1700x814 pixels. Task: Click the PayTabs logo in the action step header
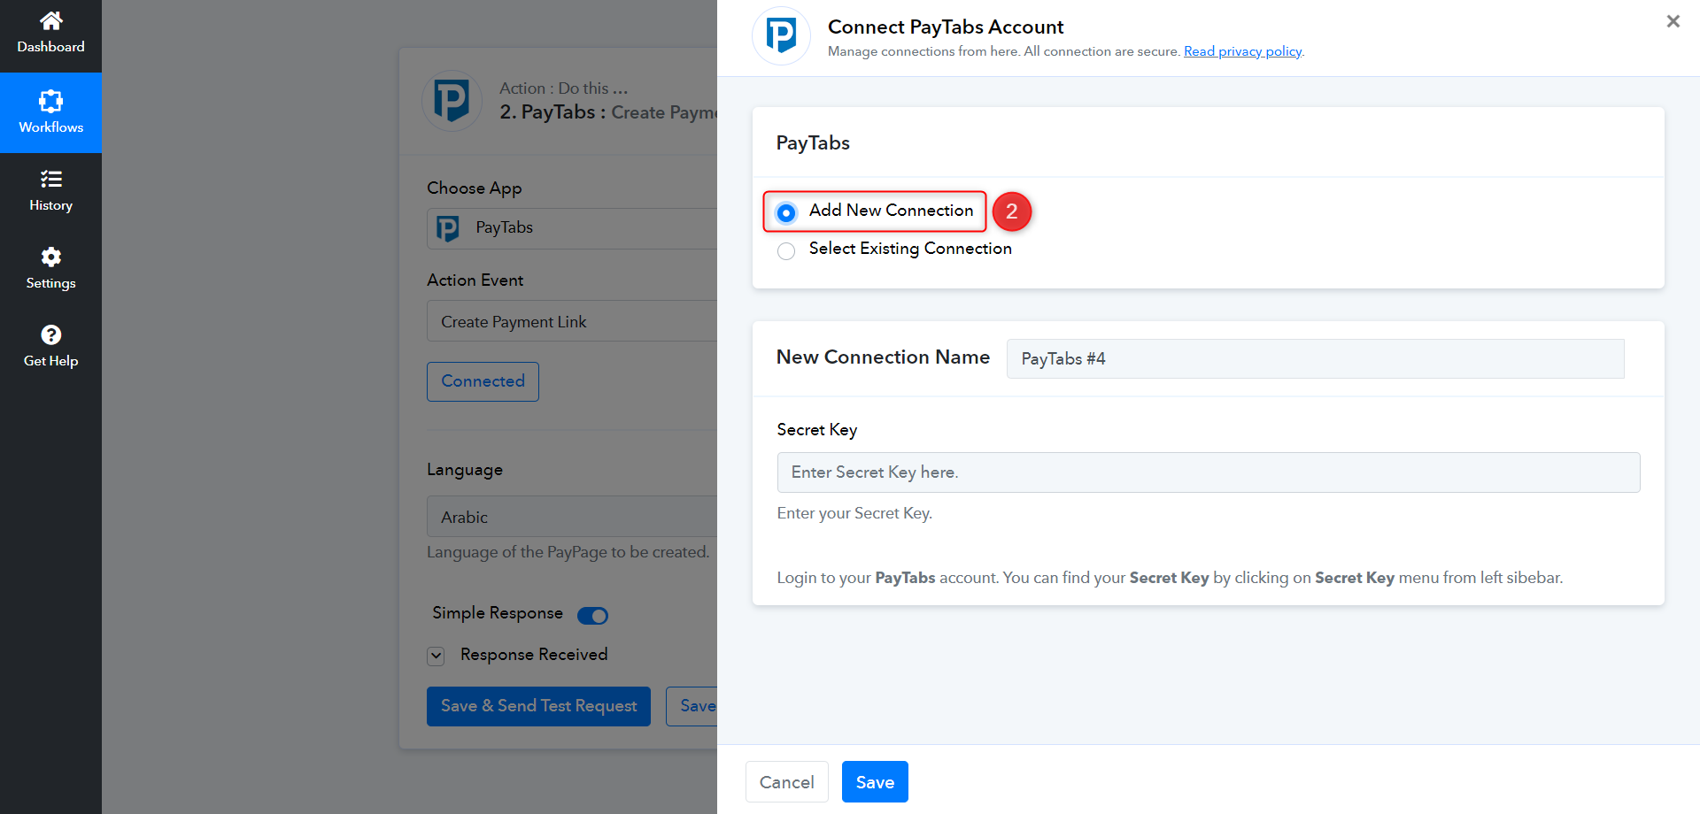click(x=452, y=101)
